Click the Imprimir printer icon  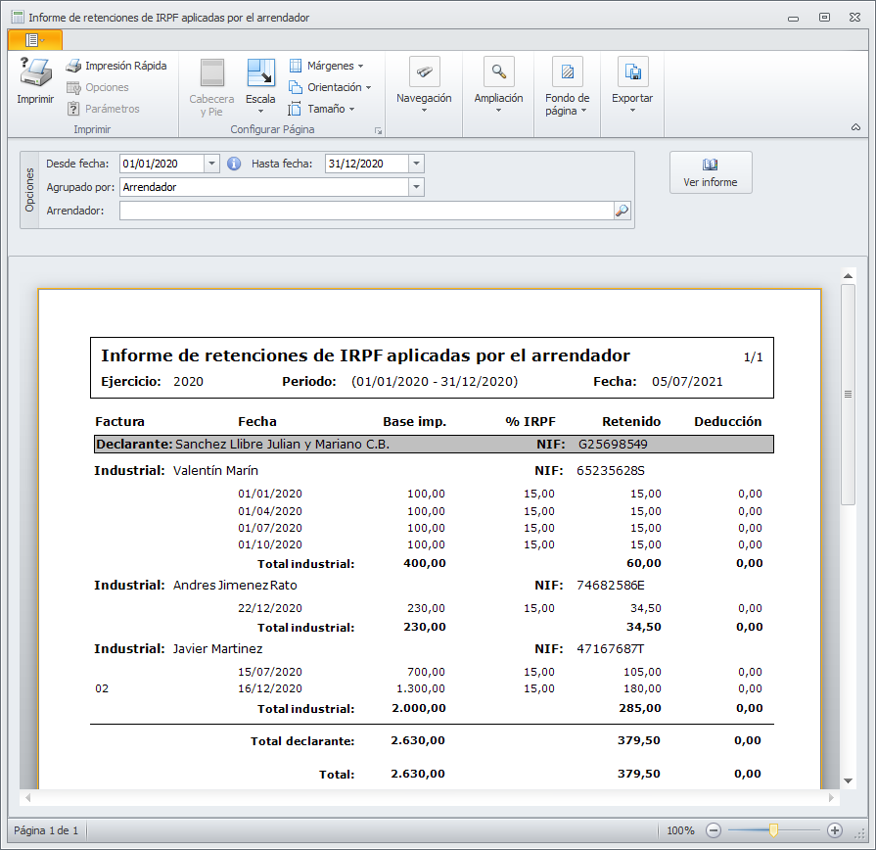tap(35, 72)
